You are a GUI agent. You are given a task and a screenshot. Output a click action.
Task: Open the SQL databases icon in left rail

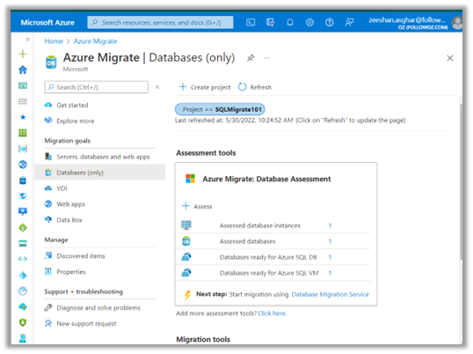pos(23,181)
